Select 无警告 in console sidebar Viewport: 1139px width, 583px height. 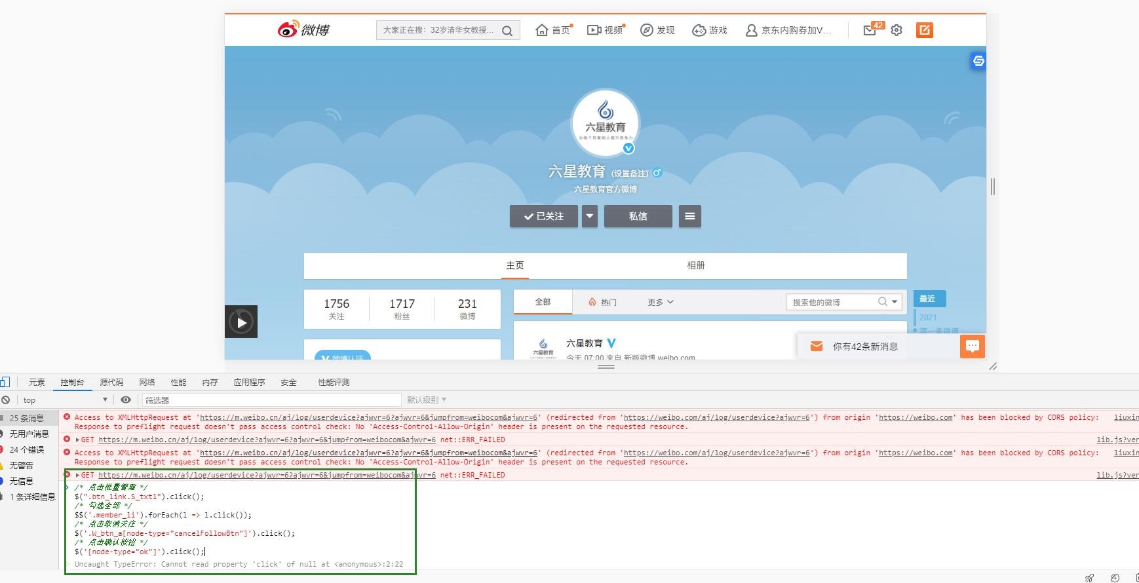point(29,465)
